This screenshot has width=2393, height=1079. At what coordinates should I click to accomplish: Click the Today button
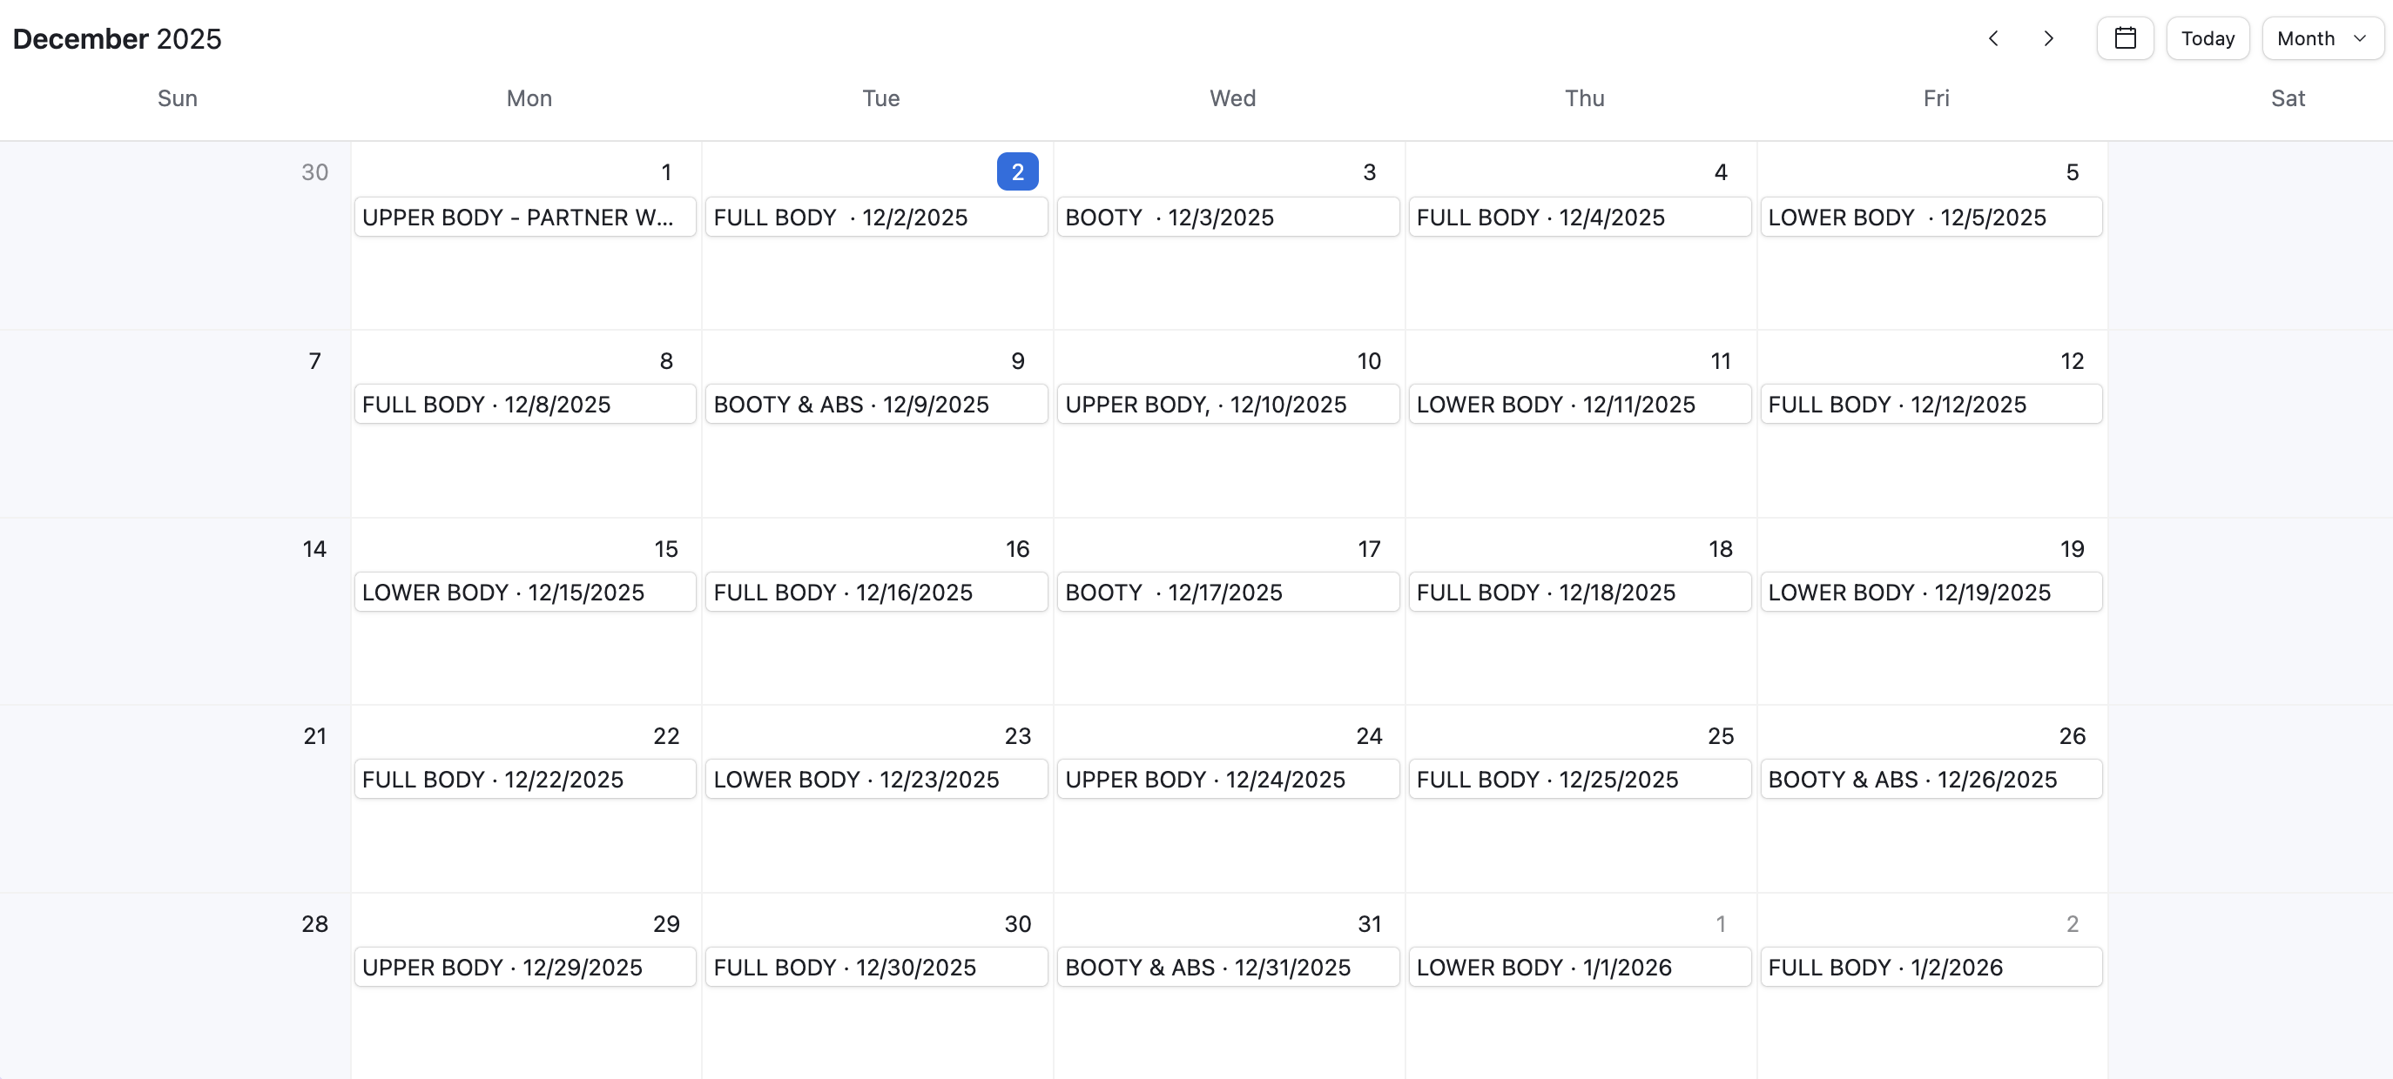2208,38
